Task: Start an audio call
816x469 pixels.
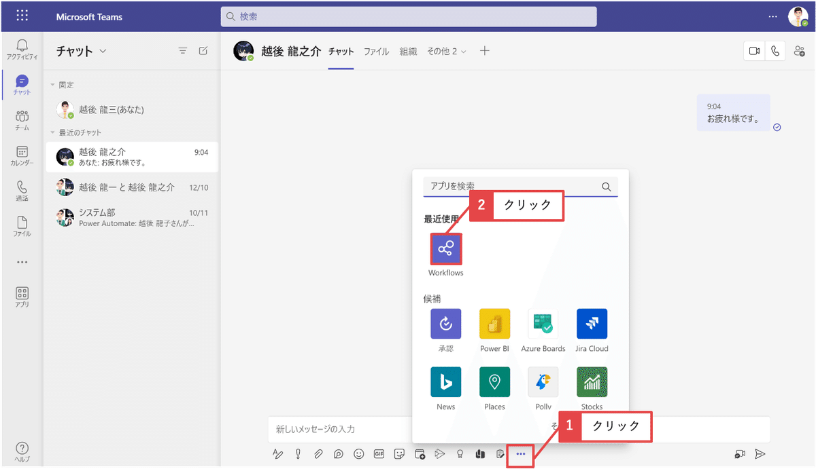Action: click(x=775, y=51)
